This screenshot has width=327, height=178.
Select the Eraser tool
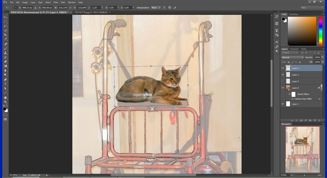[5, 62]
